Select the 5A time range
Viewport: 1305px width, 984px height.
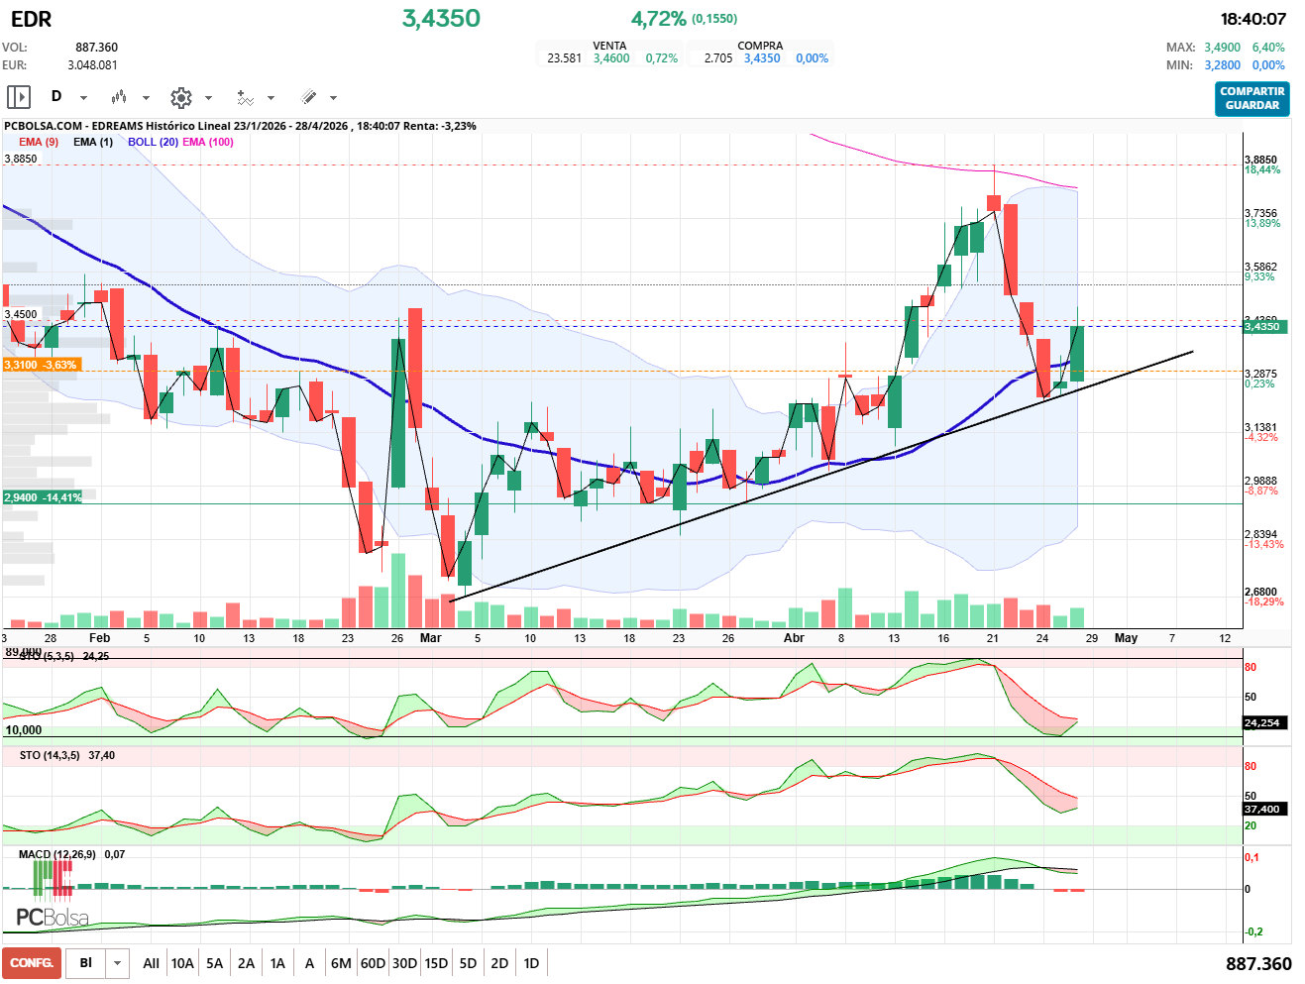[214, 963]
